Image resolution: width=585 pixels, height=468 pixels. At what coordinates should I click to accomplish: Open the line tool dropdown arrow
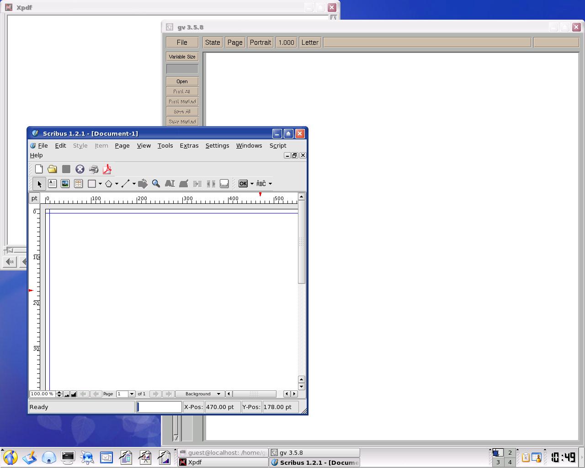click(x=134, y=184)
